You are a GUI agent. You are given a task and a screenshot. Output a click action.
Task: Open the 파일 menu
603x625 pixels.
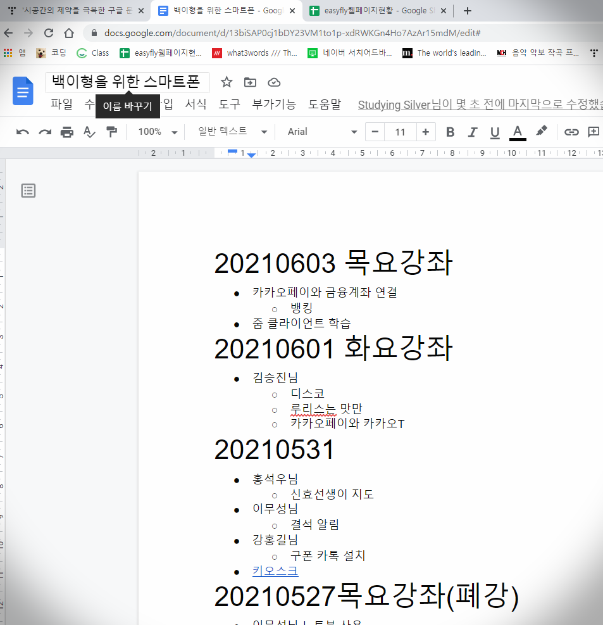point(61,104)
